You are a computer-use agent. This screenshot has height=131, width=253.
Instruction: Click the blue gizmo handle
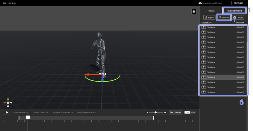click(x=102, y=80)
